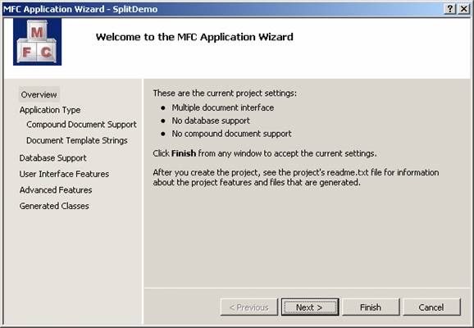This screenshot has width=474, height=328.
Task: Open the Advanced Features page
Action: pyautogui.click(x=56, y=190)
